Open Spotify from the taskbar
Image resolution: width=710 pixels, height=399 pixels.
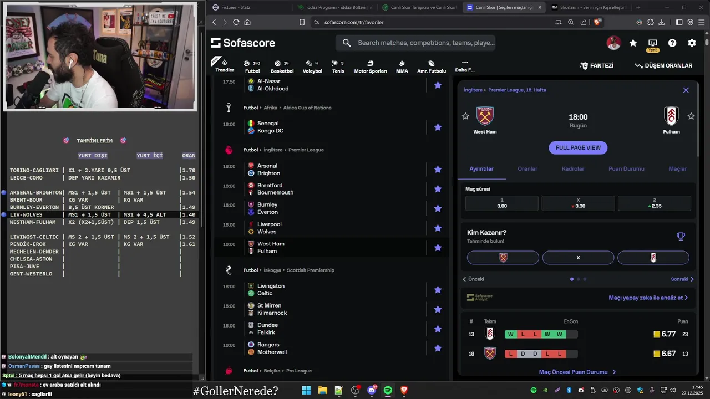click(388, 390)
